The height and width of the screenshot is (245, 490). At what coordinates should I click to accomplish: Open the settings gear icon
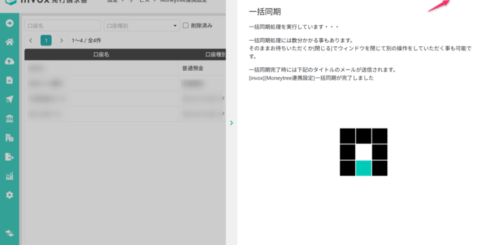tap(10, 195)
